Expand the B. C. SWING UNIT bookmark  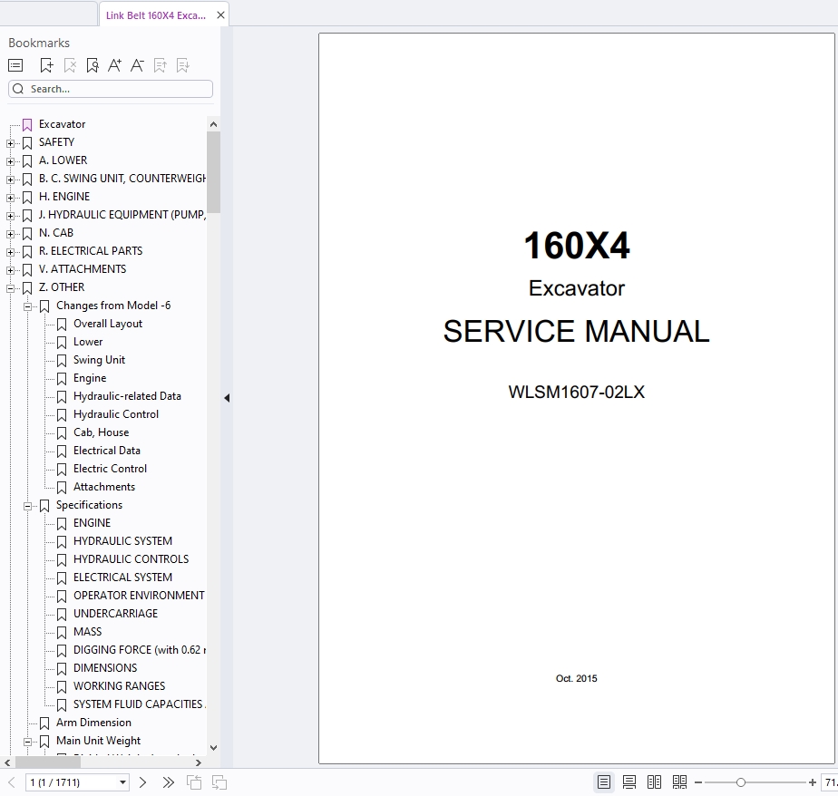(x=10, y=180)
